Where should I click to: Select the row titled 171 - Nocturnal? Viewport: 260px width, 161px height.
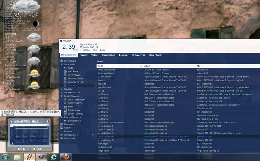178,84
